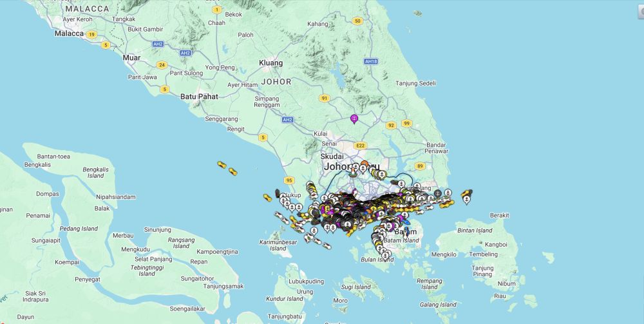This screenshot has width=644, height=324.
Task: Select the route 95 shield near Kukup
Action: pos(289,180)
